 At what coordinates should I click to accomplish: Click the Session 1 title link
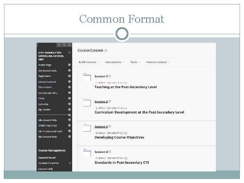click(101, 76)
